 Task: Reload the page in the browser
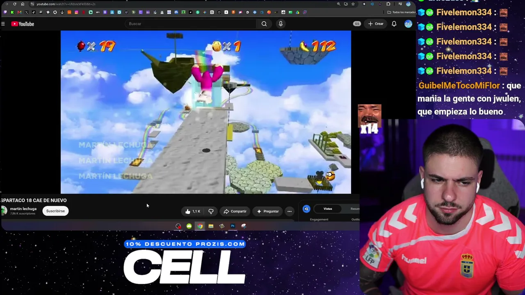(15, 4)
